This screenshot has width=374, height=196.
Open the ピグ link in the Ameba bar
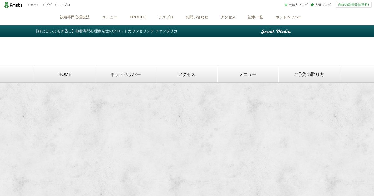click(49, 5)
